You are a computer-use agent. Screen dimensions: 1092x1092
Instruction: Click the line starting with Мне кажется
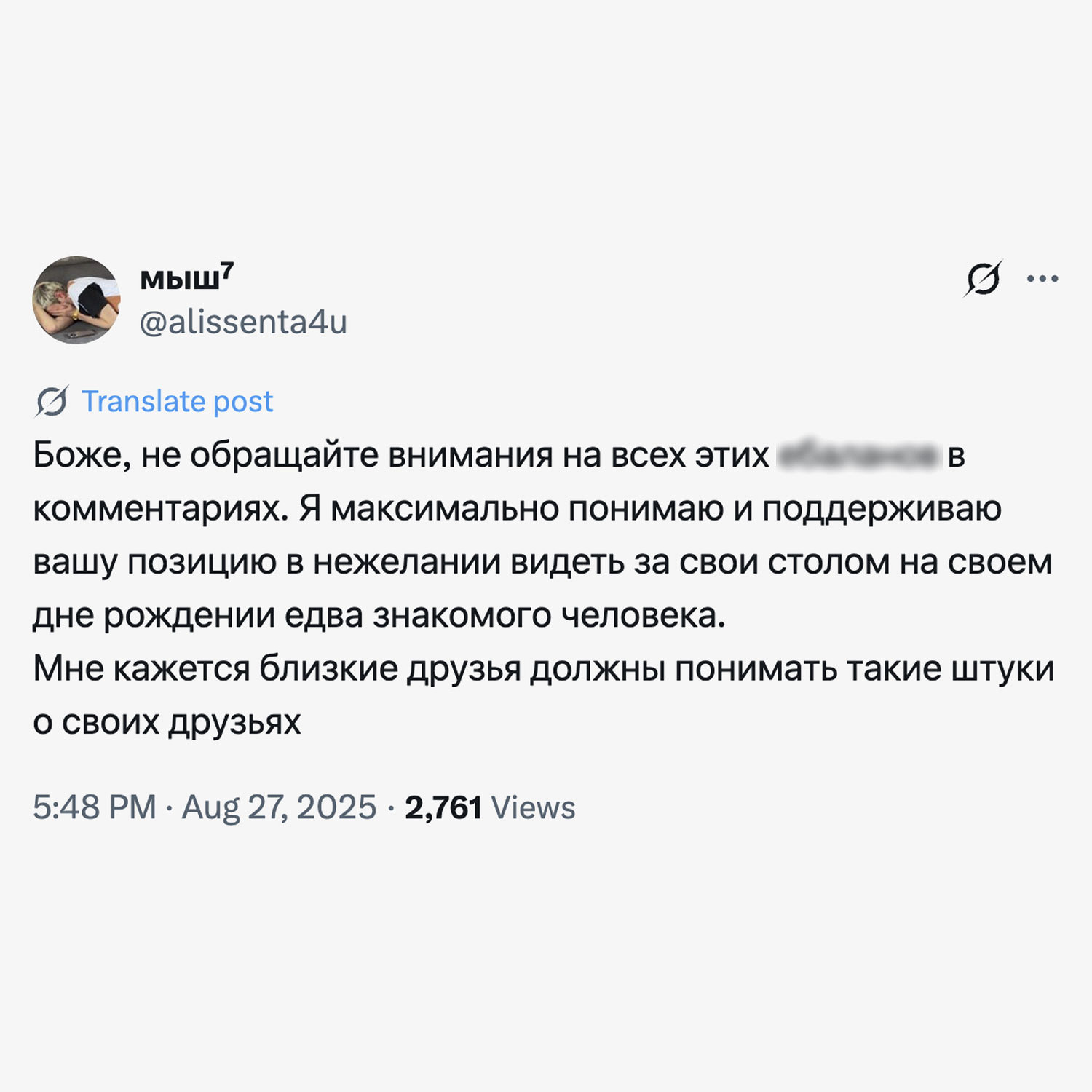pyautogui.click(x=543, y=668)
